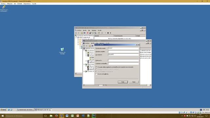Click the right scroll arrow in Computer Management
The width and height of the screenshot is (210, 118).
click(x=150, y=85)
